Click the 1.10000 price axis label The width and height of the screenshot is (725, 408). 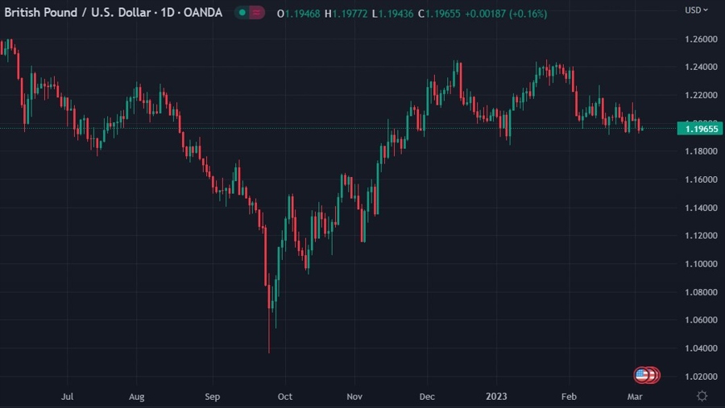coord(701,264)
